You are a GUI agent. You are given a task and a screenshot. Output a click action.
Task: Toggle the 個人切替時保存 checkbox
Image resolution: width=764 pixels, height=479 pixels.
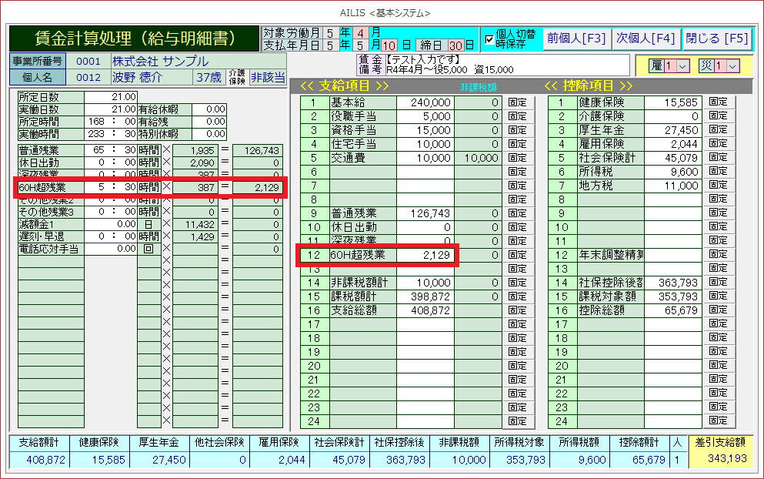489,40
